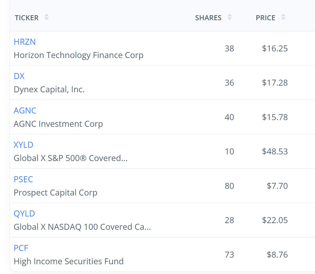
Task: Follow the AGNC ticker link
Action: (25, 111)
